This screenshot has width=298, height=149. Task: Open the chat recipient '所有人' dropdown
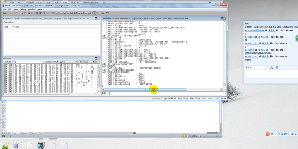[x=256, y=68]
